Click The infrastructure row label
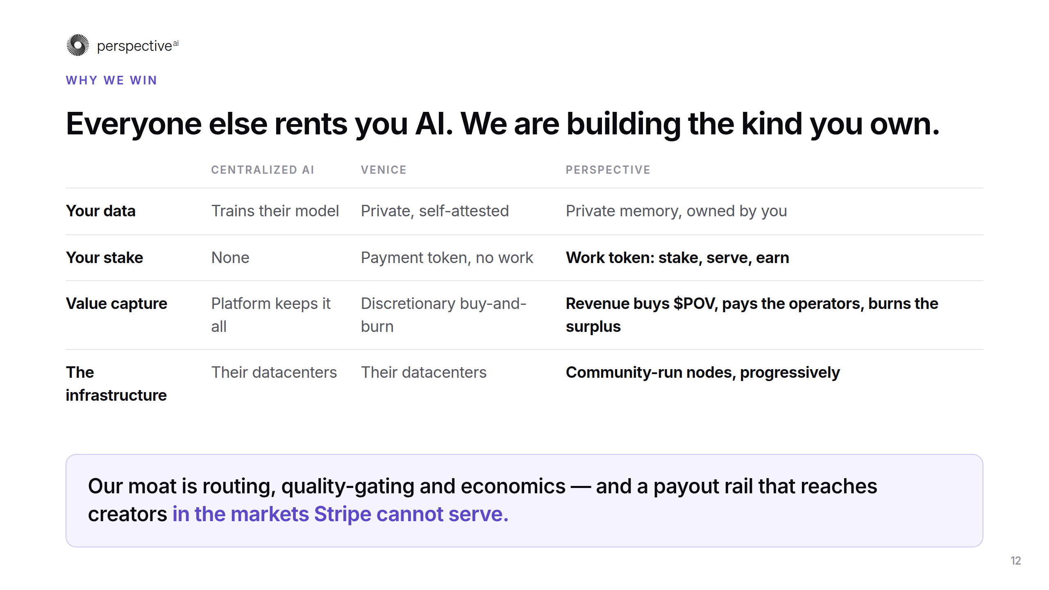The height and width of the screenshot is (590, 1049). [116, 384]
